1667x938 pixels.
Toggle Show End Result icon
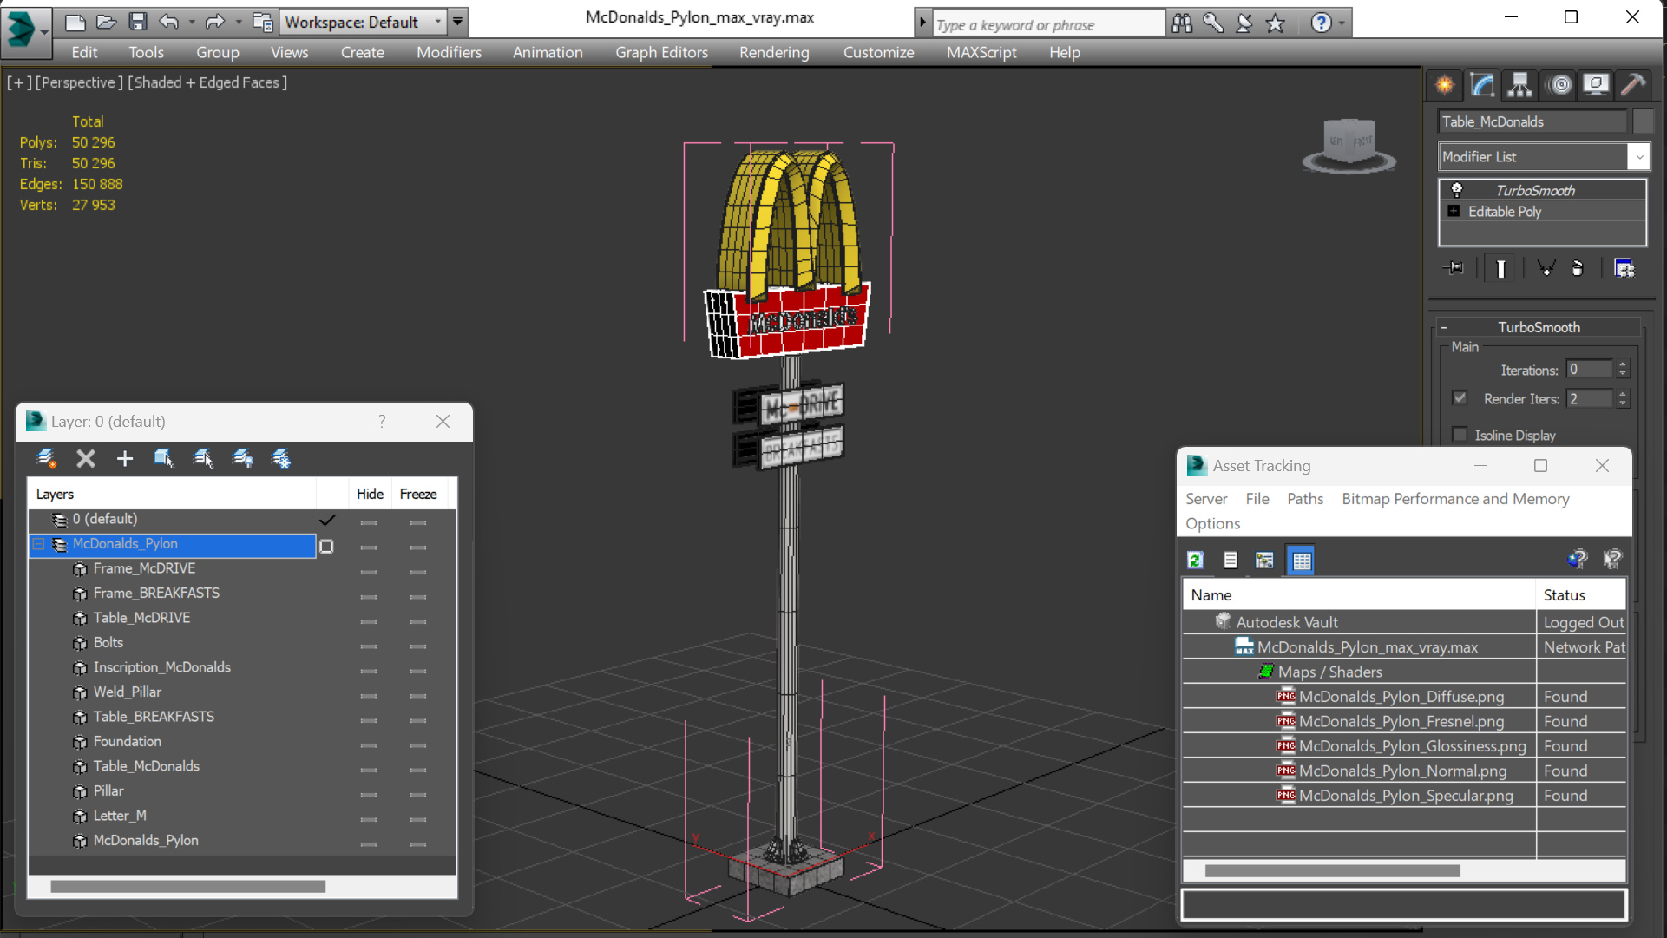click(x=1500, y=268)
